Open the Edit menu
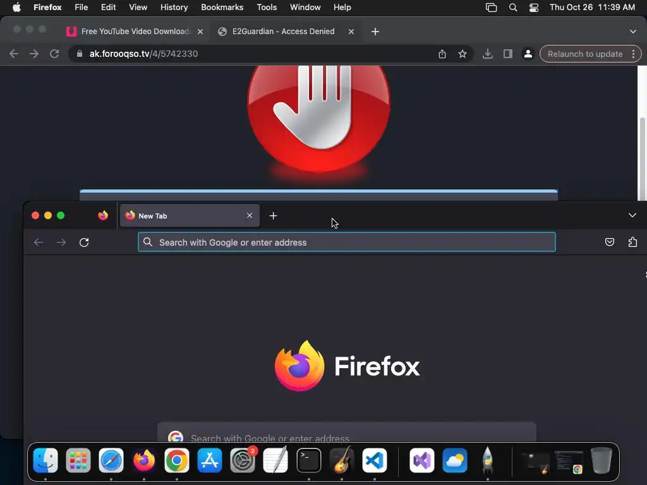Viewport: 647px width, 485px height. 109,7
